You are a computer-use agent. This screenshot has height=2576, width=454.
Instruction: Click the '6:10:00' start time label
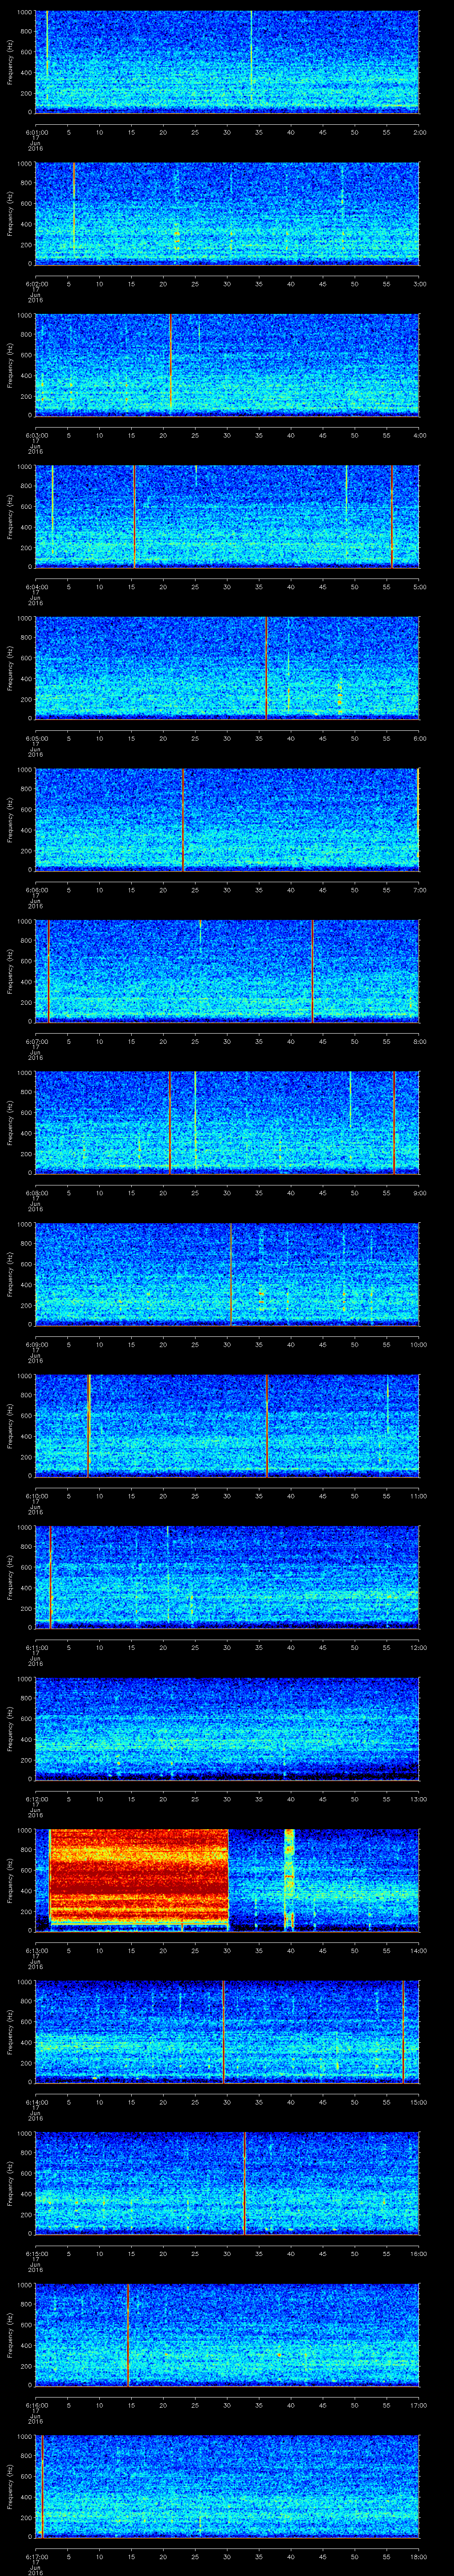36,1496
